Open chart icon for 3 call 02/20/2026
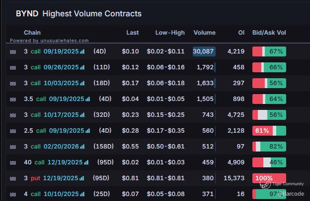The image size is (310, 201). pos(82,147)
